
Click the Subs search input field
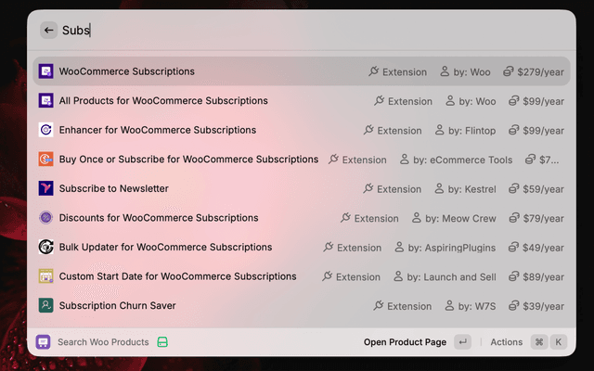coord(278,31)
